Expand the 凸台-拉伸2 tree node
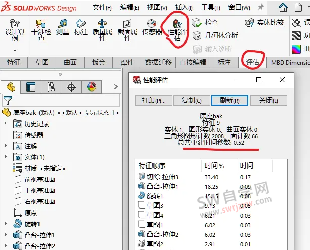Image resolution: width=310 pixels, height=250 pixels. pos(6,245)
